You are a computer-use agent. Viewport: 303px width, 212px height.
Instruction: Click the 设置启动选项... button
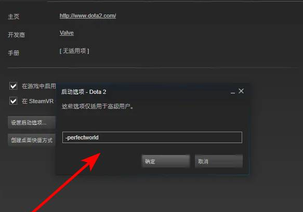32,122
